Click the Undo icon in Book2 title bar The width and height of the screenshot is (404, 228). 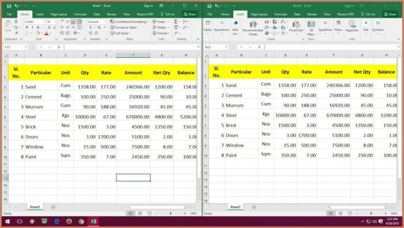click(217, 6)
